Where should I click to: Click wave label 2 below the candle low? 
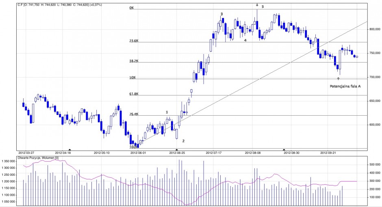click(x=183, y=141)
